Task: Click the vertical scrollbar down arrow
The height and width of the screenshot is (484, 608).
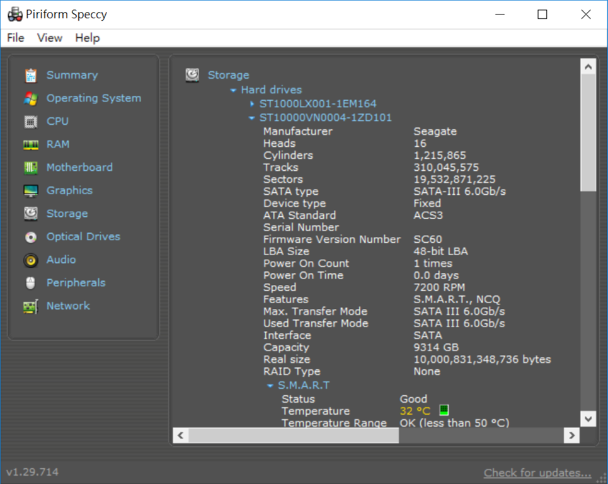Action: [588, 418]
